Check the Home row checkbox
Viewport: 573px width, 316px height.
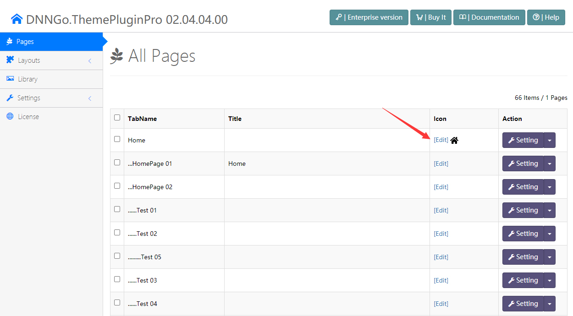click(x=117, y=139)
